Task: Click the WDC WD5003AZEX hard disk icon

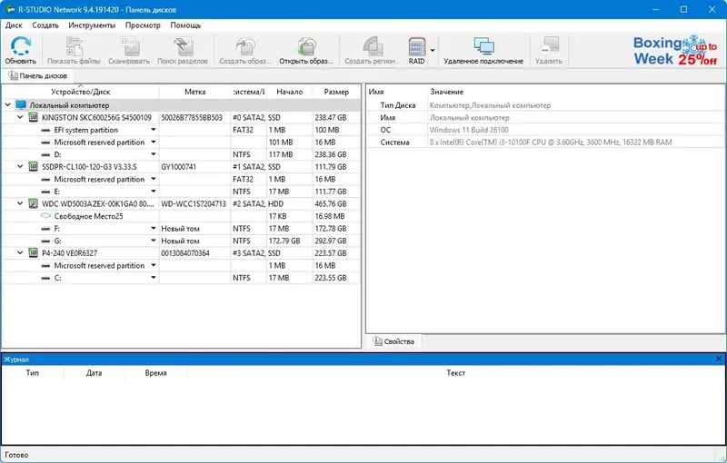Action: [x=34, y=203]
